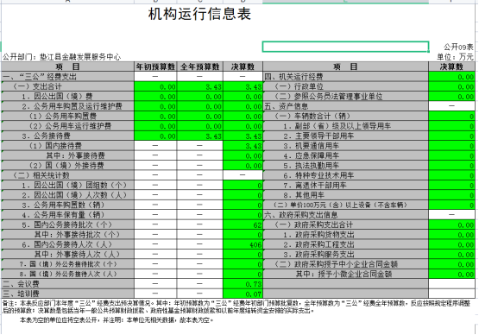This screenshot has height=335, width=479.
Task: Select the 公开部门 垫江县金融发展服务中心 cell
Action: coord(62,57)
